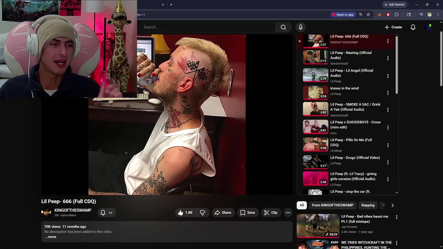Bookmark this page with the star icon

click(x=368, y=15)
